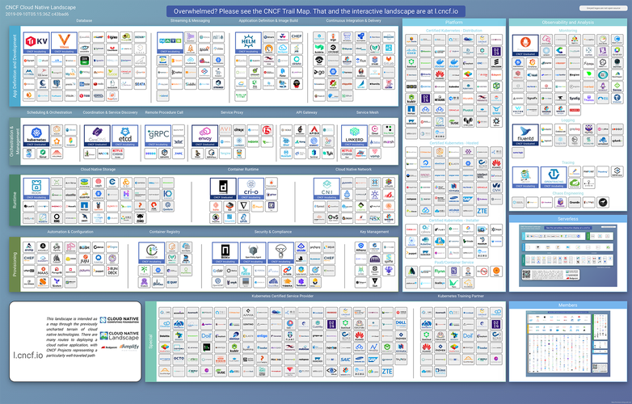Screen dimensions: 632x404
Task: Click the Observability and Analysis header
Action: click(x=568, y=22)
